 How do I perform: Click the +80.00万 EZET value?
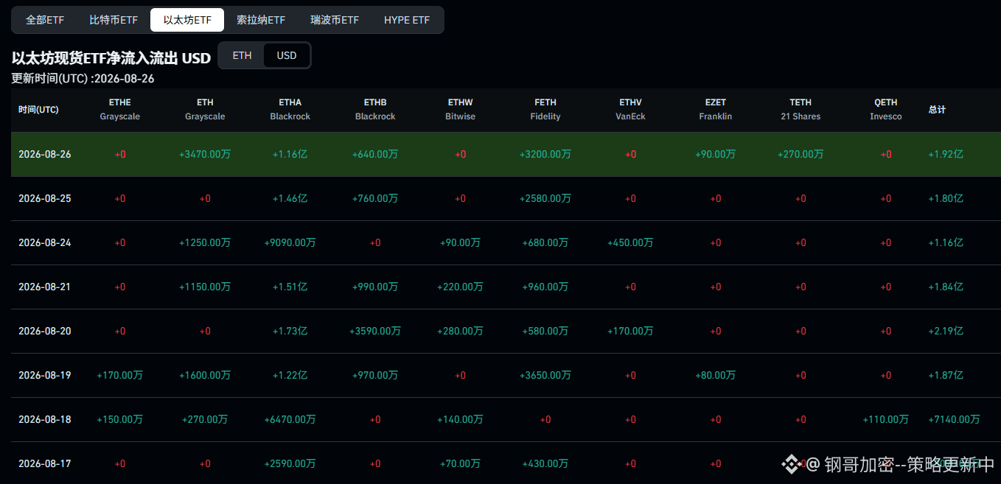pos(716,375)
